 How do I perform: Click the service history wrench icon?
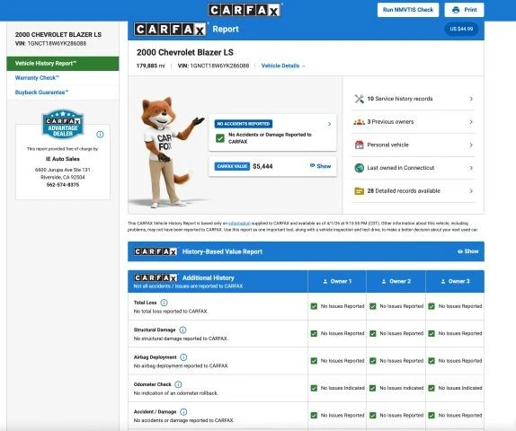click(359, 99)
